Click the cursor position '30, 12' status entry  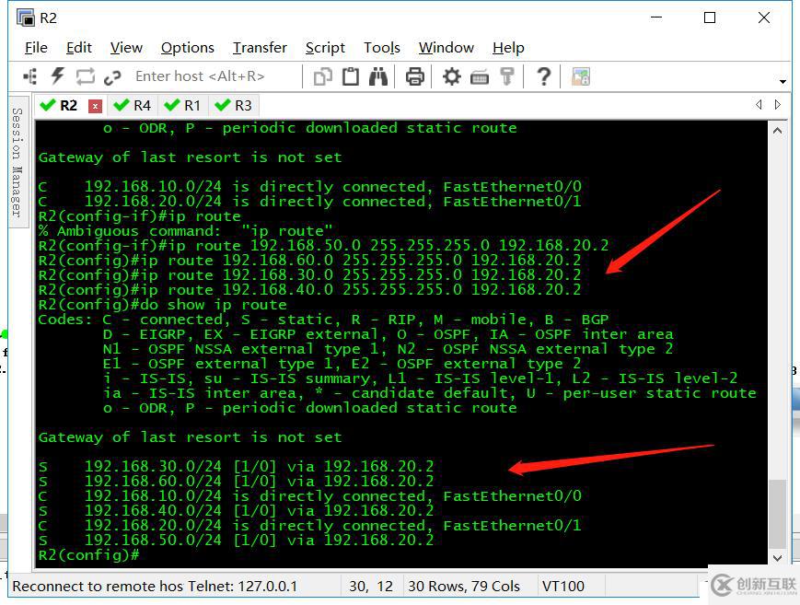(x=371, y=586)
